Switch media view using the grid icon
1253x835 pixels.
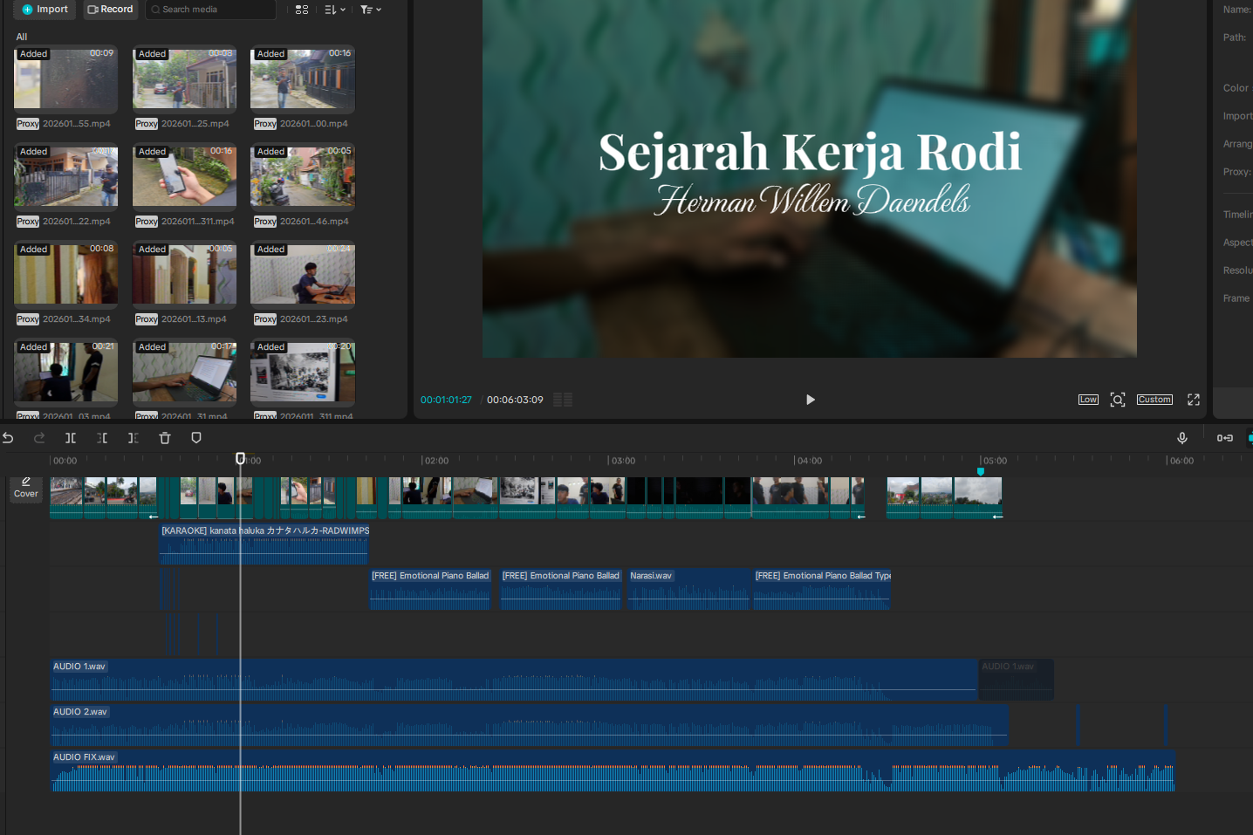302,10
